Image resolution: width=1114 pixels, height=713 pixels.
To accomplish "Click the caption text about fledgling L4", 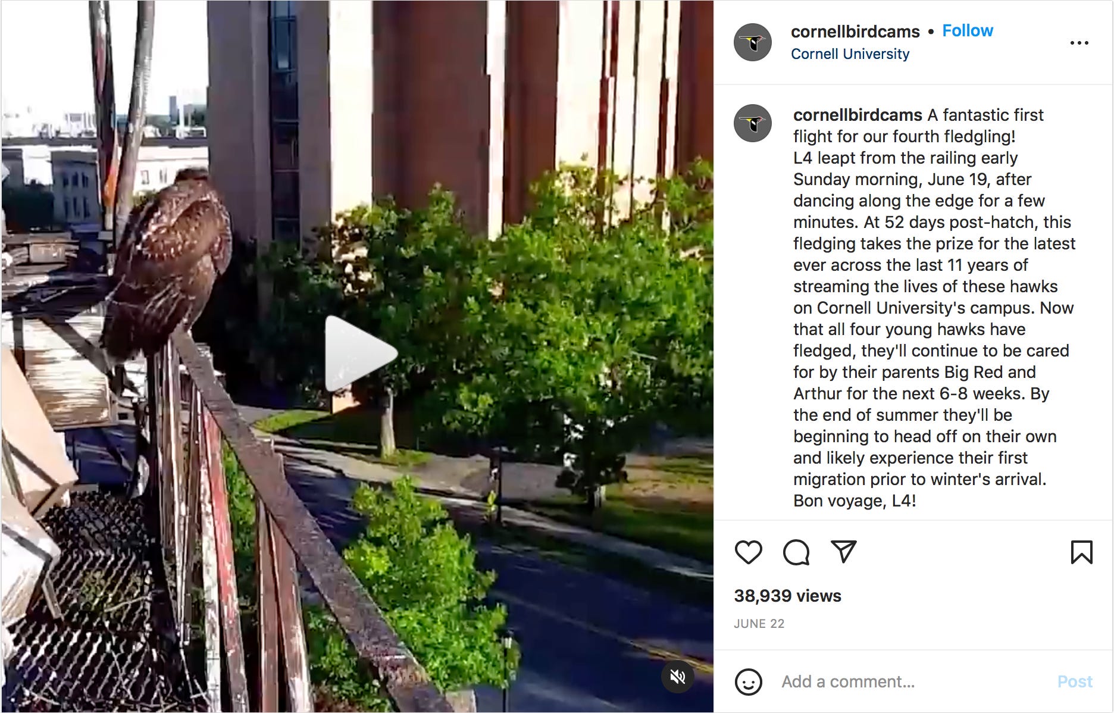I will (934, 308).
